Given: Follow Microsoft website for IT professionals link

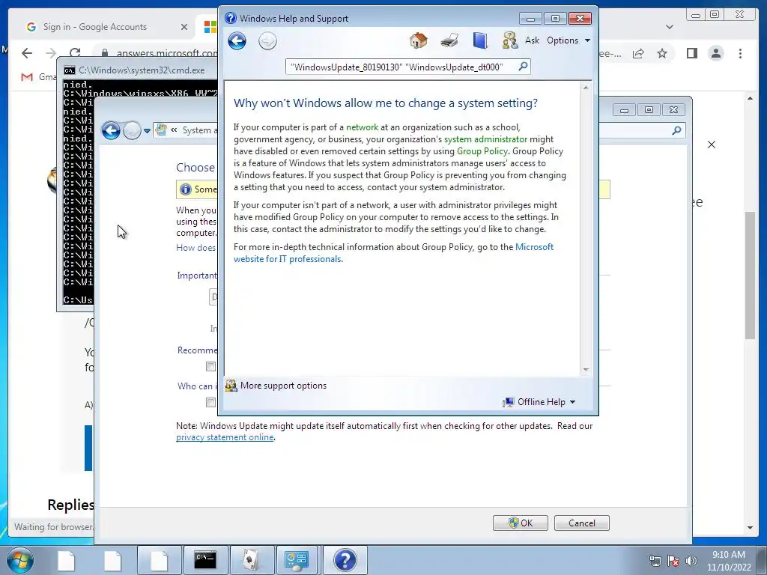Looking at the screenshot, I should pos(393,253).
